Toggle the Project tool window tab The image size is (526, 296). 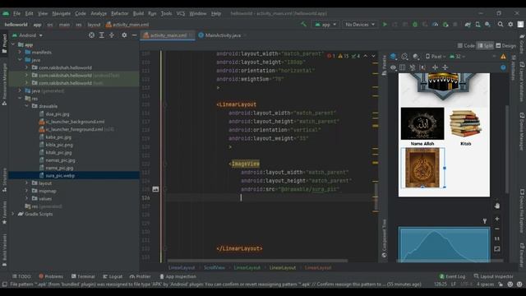click(x=4, y=44)
